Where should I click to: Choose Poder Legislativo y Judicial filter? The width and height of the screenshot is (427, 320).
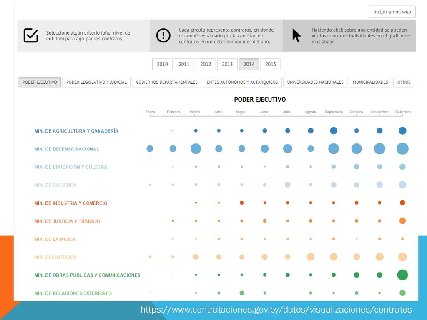point(96,82)
